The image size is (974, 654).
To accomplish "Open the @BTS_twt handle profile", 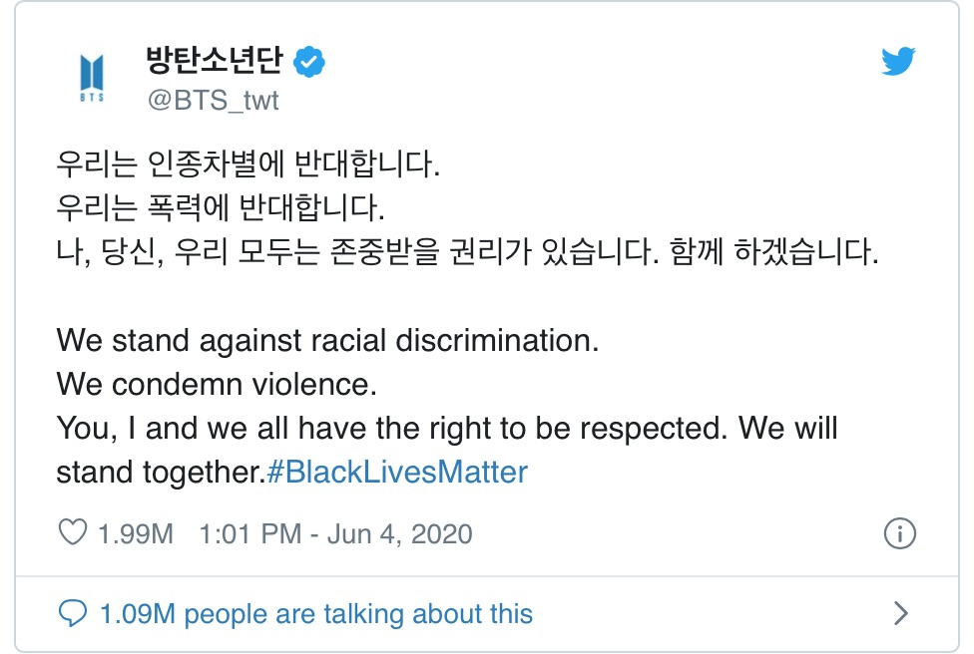I will click(214, 100).
